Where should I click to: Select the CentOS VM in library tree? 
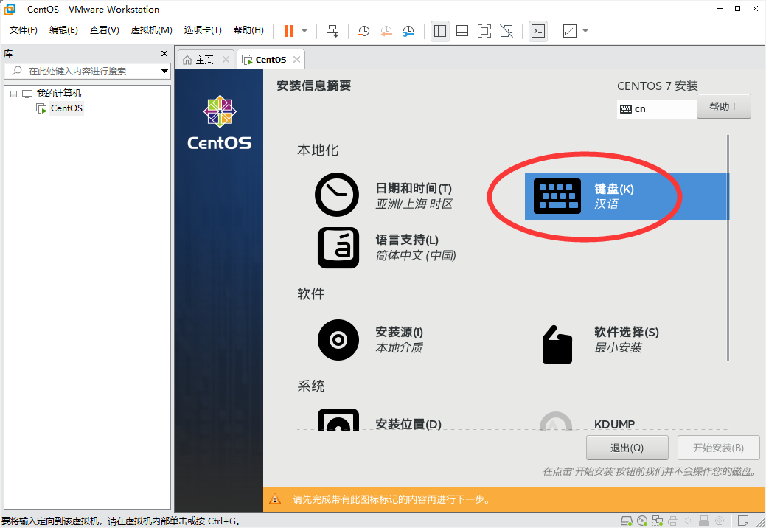66,108
